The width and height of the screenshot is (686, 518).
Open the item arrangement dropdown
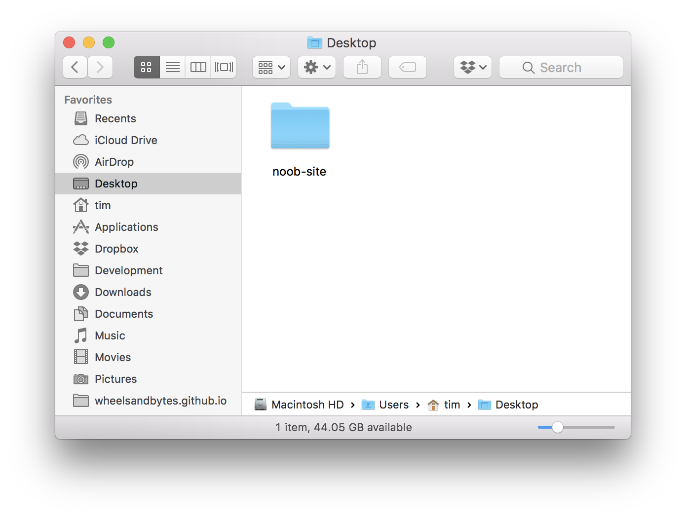[x=271, y=67]
